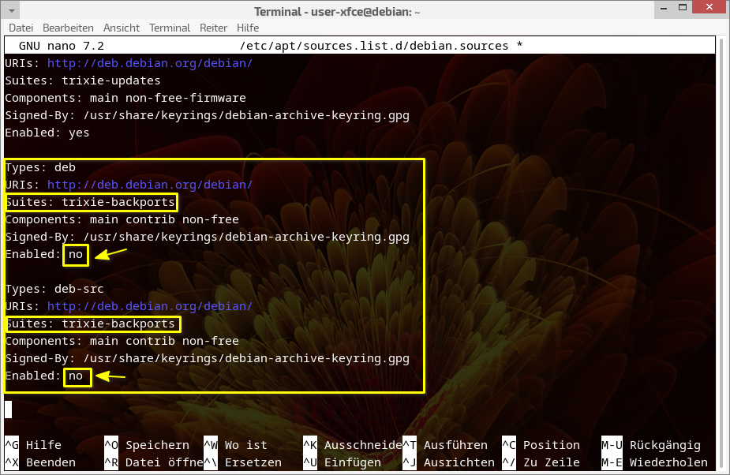The image size is (730, 475).
Task: Click the ^O Speichern shortcut
Action: point(147,445)
